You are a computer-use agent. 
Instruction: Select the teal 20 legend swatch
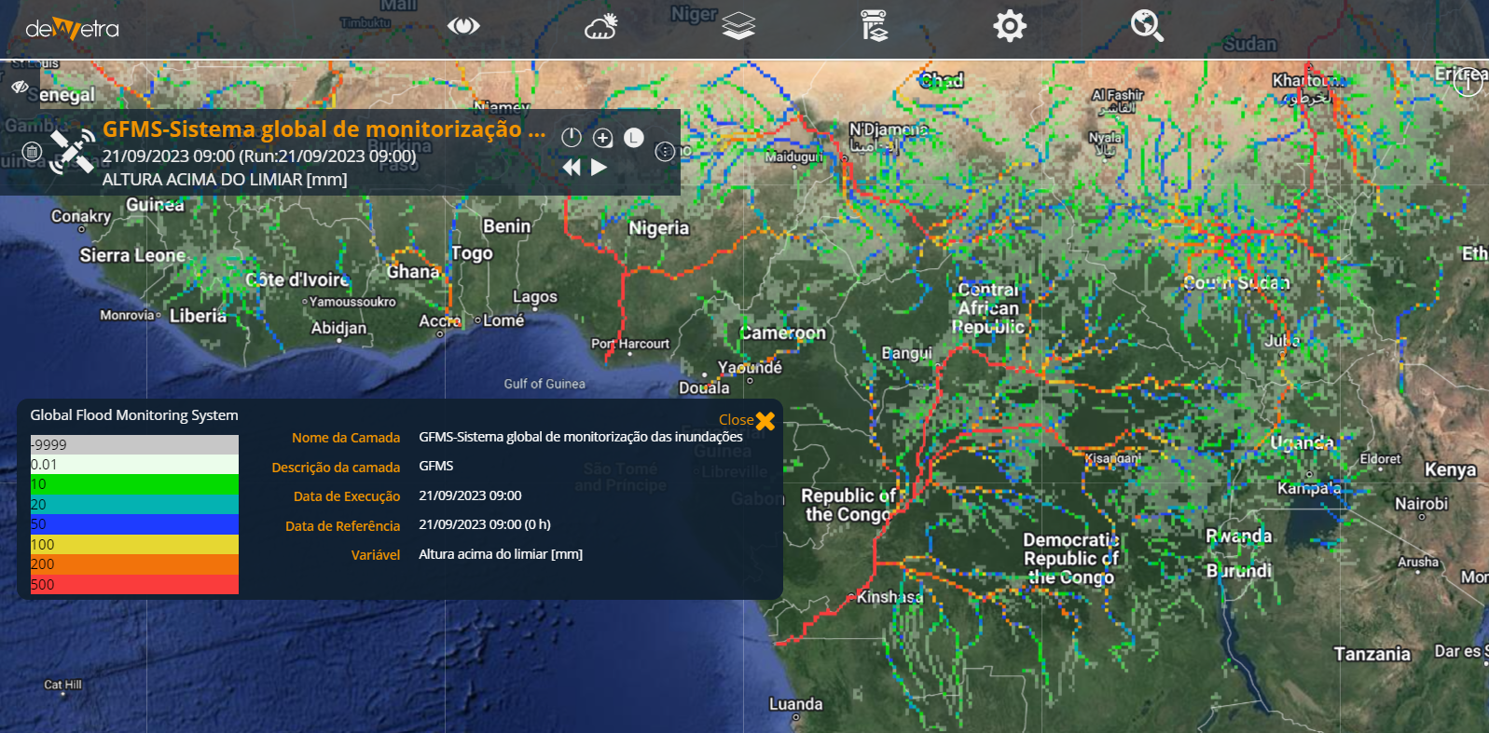click(x=134, y=505)
